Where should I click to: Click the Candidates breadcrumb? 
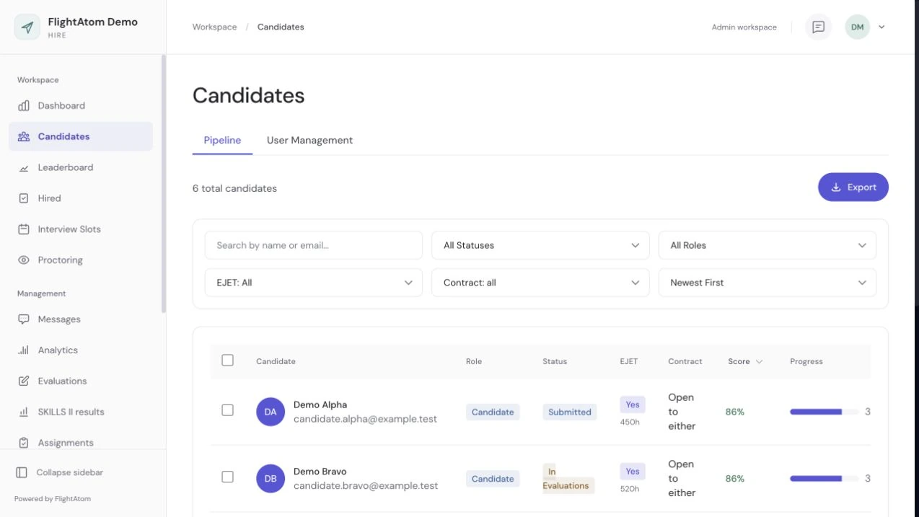281,27
